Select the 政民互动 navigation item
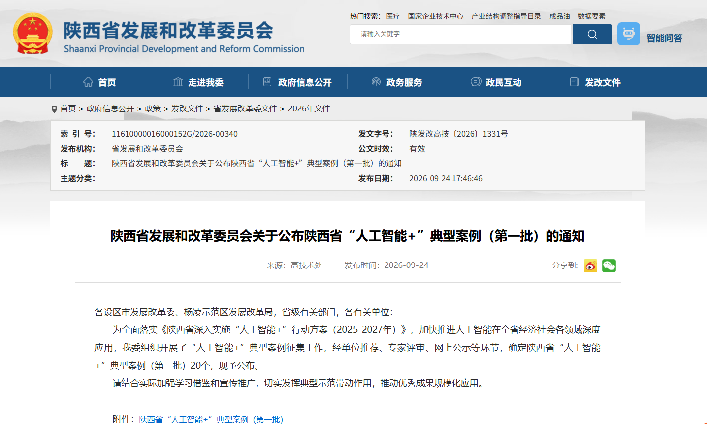 [x=504, y=82]
